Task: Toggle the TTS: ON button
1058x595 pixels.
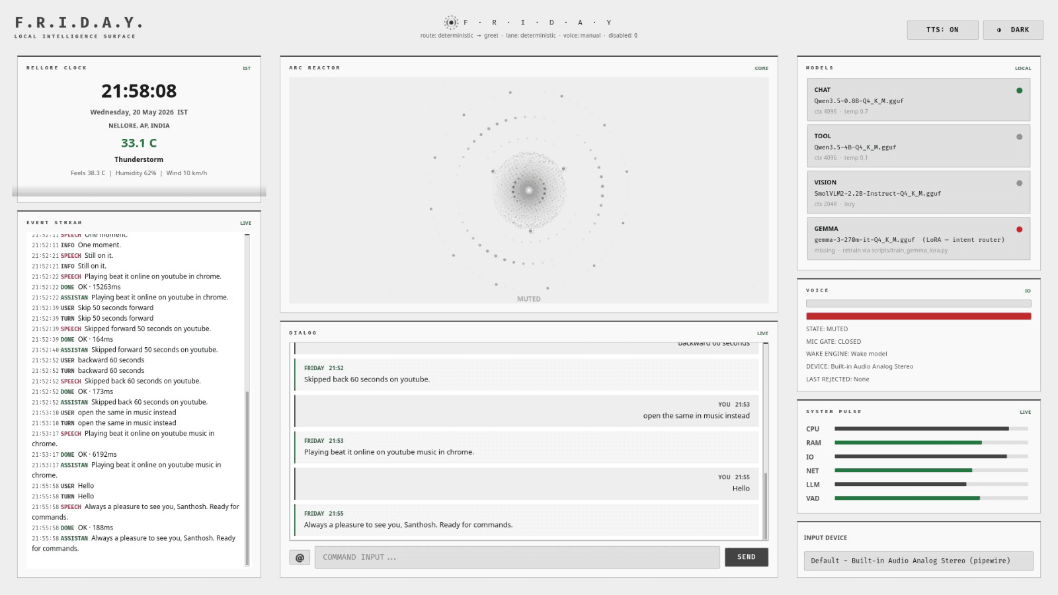Action: click(942, 30)
